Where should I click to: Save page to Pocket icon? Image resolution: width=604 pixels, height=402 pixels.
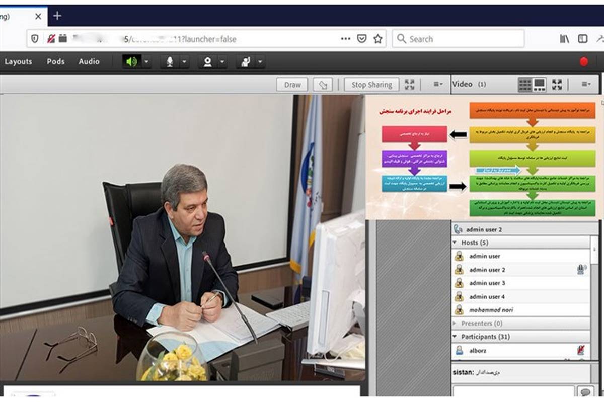coord(361,39)
